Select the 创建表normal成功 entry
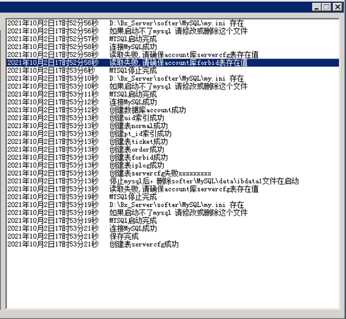The height and width of the screenshot is (319, 346). click(138, 125)
